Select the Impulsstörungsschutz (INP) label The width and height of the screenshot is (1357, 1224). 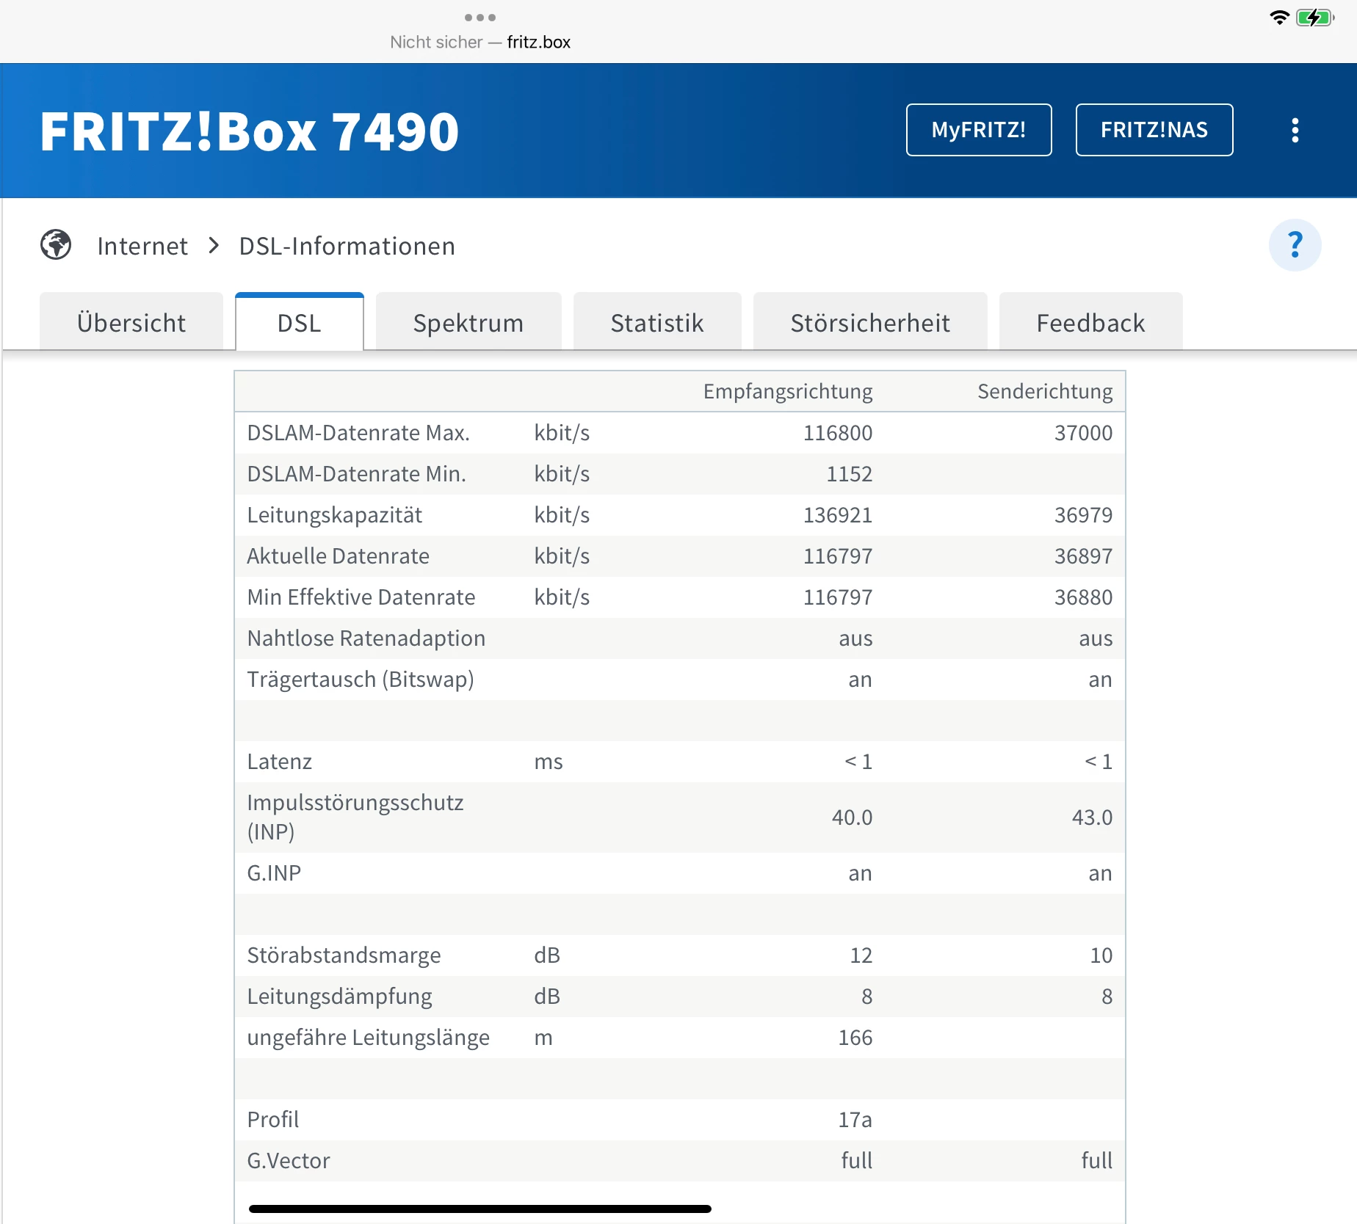click(355, 817)
